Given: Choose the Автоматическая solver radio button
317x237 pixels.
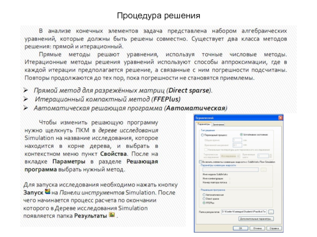Looking at the screenshot, I should (x=204, y=195).
